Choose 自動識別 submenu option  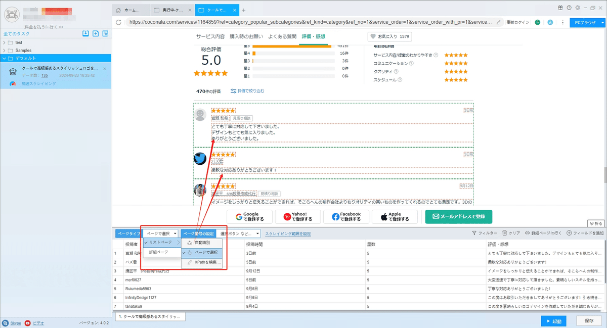(202, 243)
